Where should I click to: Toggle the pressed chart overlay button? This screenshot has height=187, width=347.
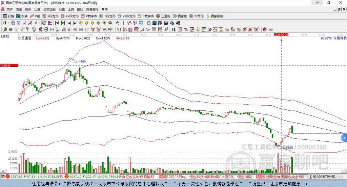[13, 23]
